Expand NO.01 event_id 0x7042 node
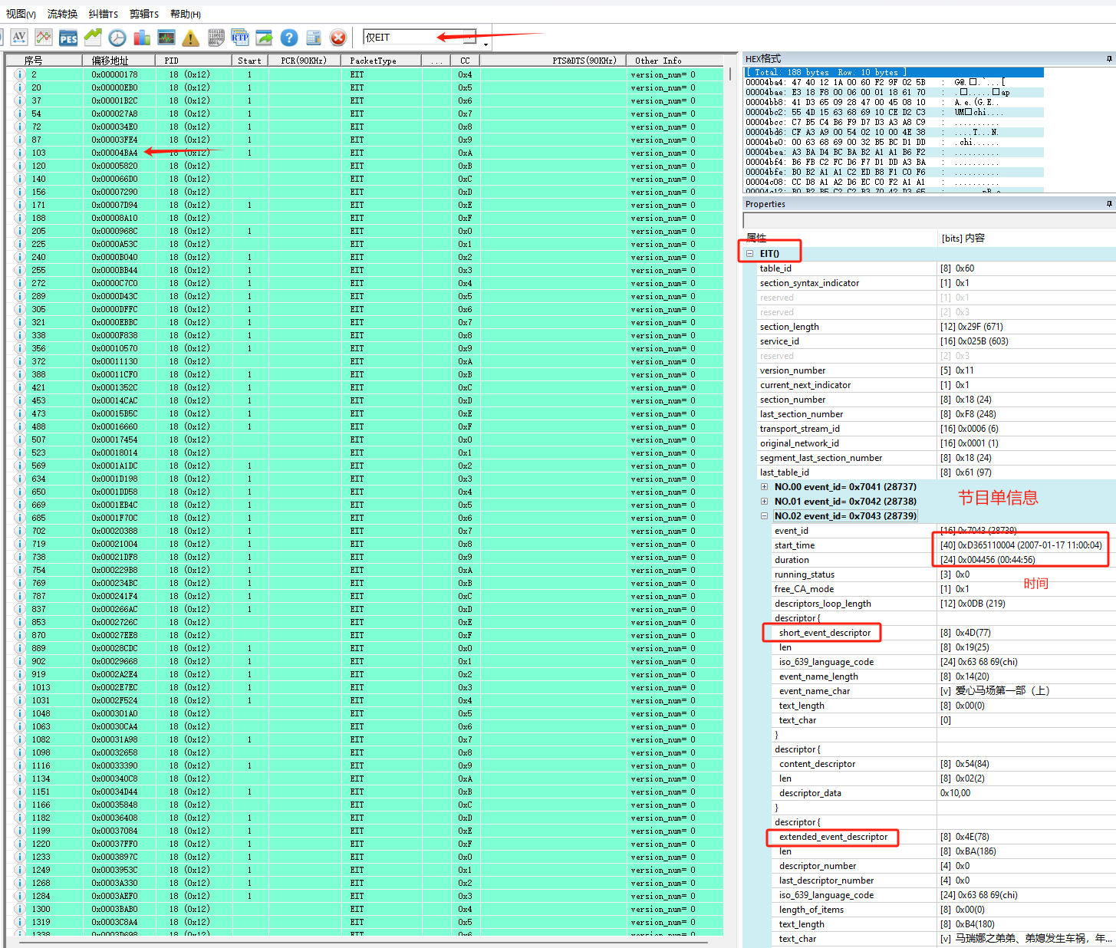Image resolution: width=1116 pixels, height=948 pixels. [764, 502]
